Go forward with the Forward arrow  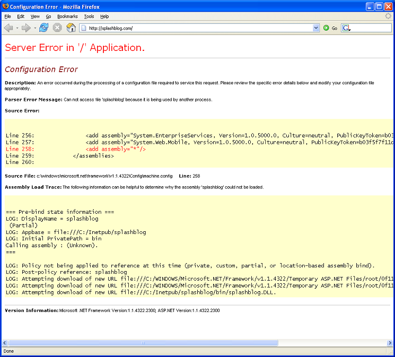point(26,28)
